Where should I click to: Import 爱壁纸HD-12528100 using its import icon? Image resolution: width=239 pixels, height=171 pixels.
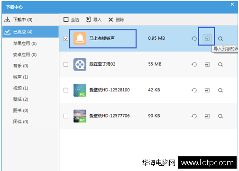[x=207, y=90]
